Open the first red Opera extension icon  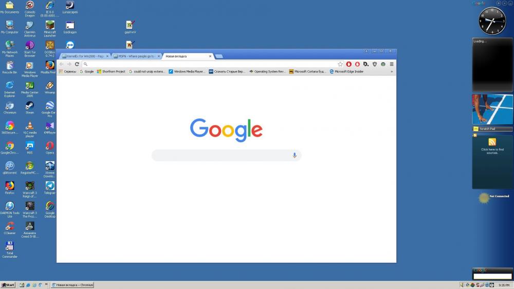pyautogui.click(x=349, y=64)
